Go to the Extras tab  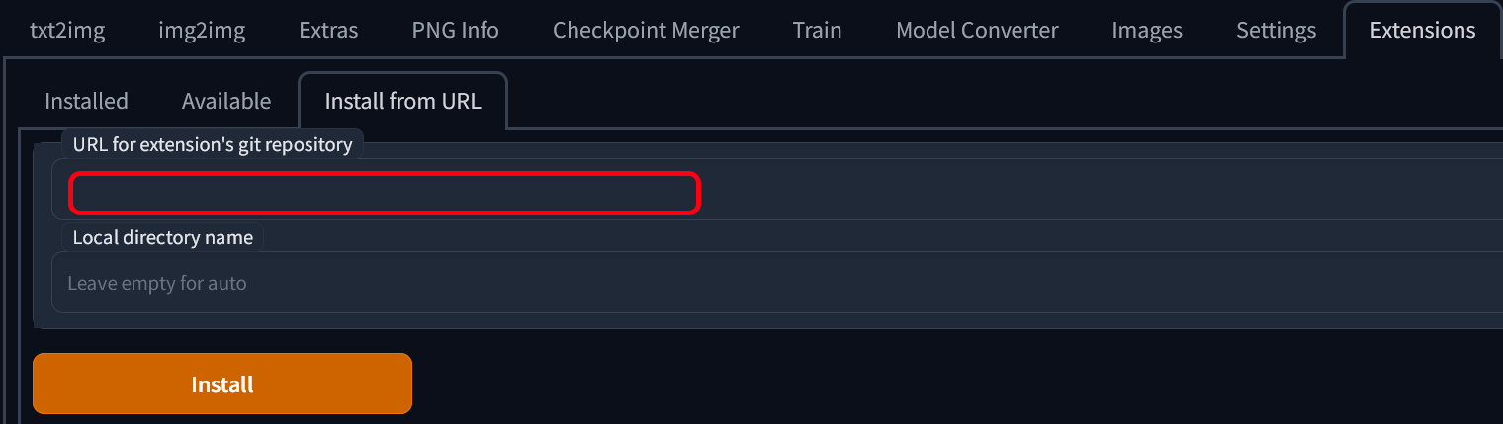coord(328,30)
